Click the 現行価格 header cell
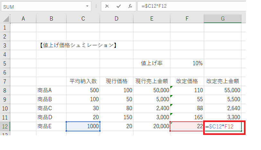 coord(116,81)
